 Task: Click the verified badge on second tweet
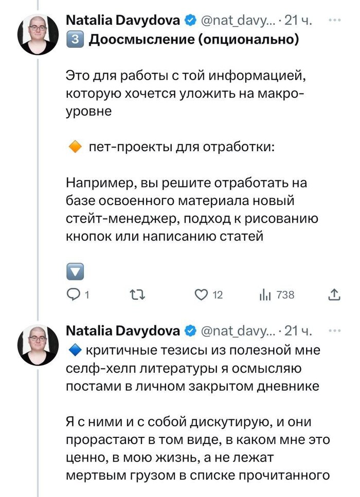pyautogui.click(x=190, y=330)
